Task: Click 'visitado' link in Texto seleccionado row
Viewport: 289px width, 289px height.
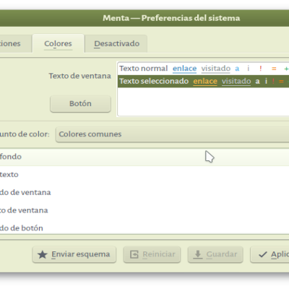Action: click(236, 82)
